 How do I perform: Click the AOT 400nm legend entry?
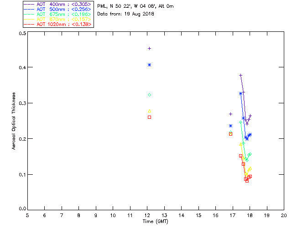pyautogui.click(x=58, y=4)
